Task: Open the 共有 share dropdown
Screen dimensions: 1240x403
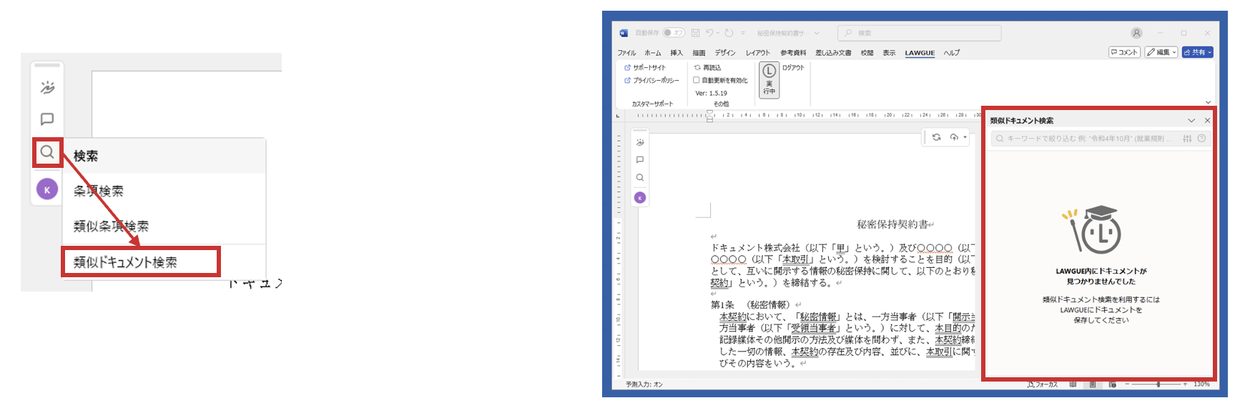Action: (x=1198, y=52)
